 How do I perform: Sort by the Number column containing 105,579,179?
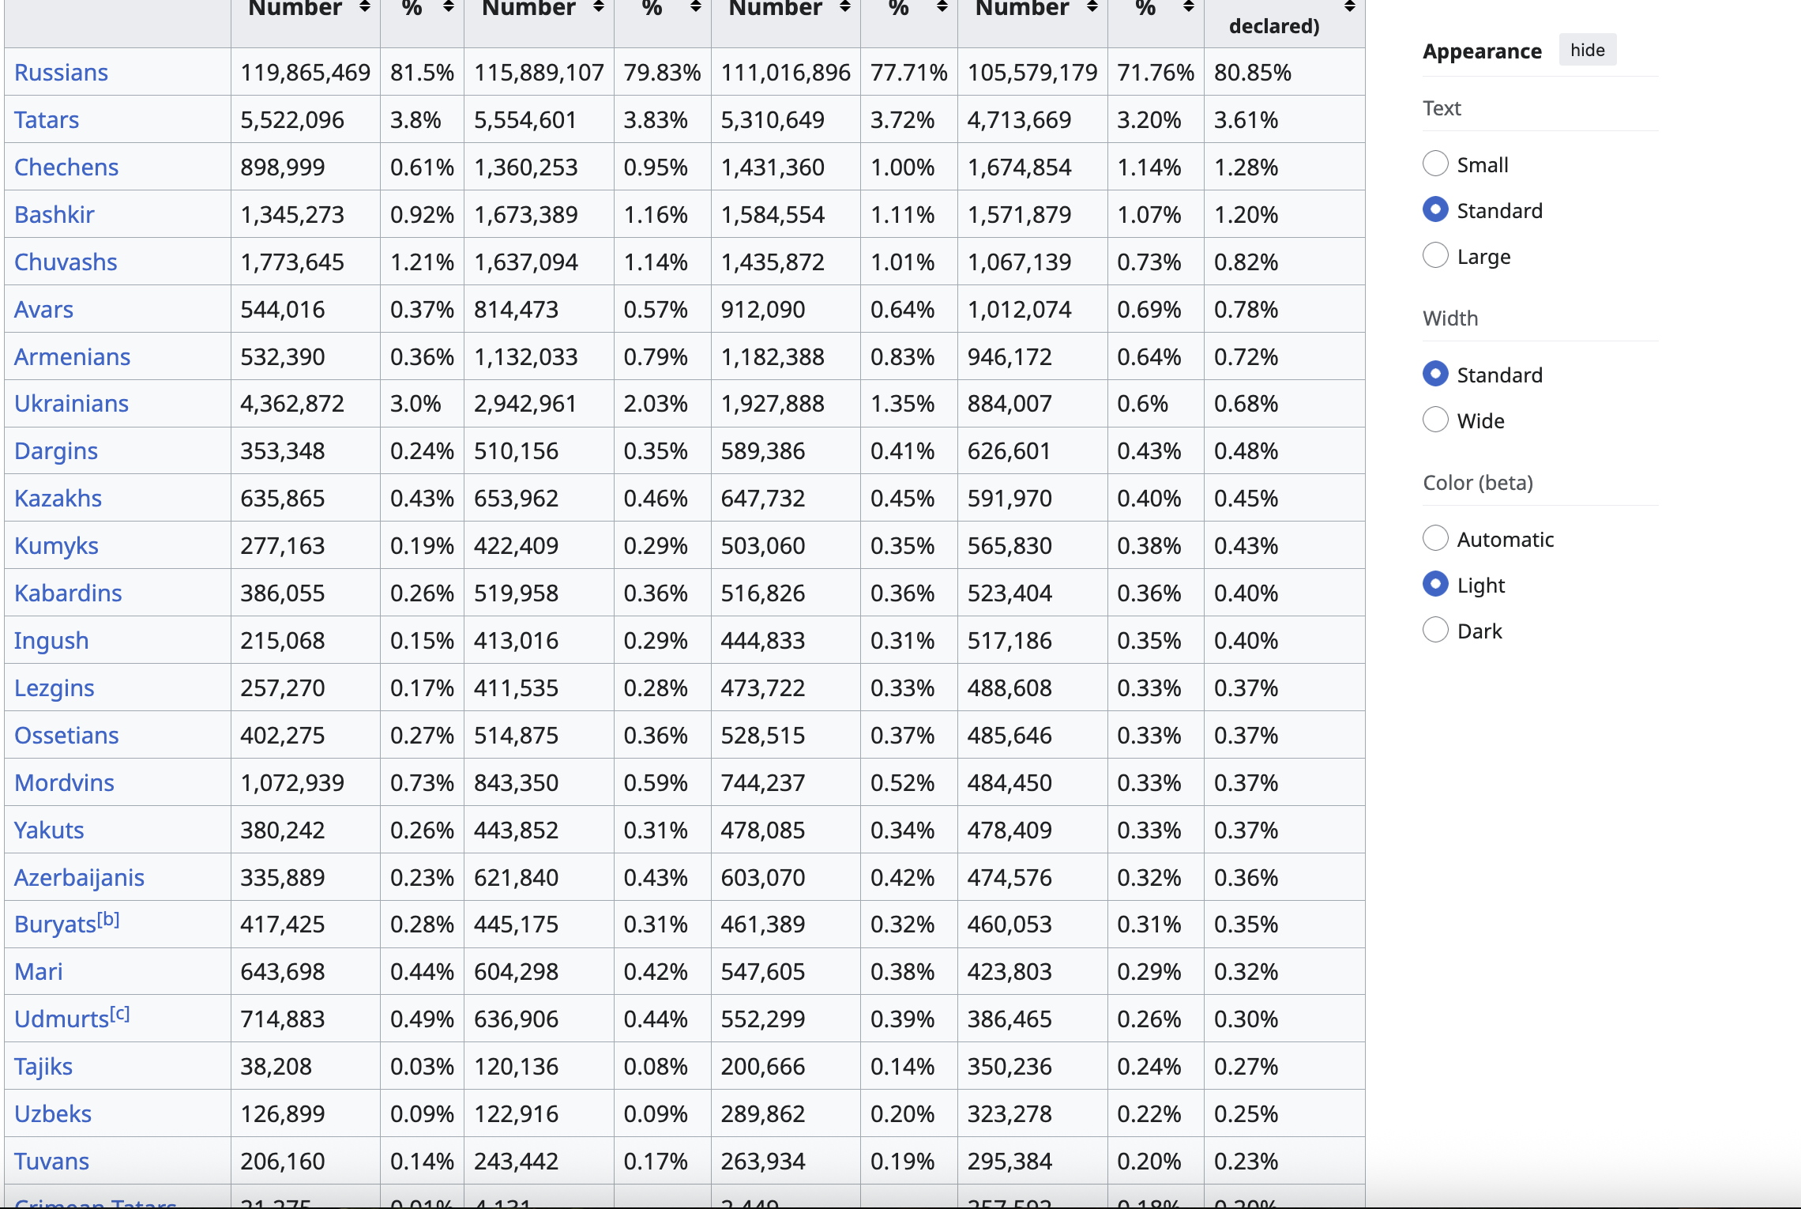pos(1092,7)
